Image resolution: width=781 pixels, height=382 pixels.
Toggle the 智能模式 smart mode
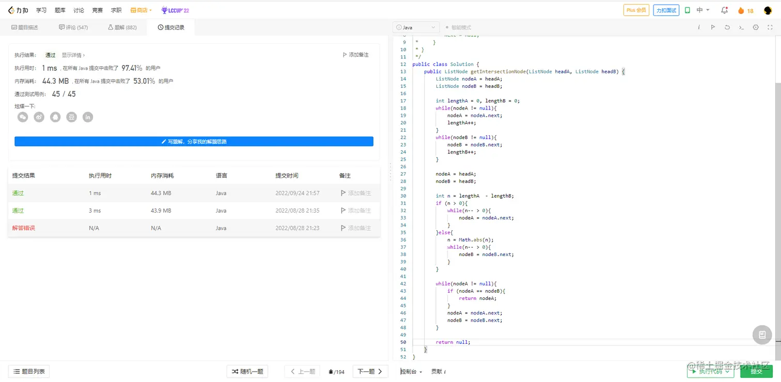tap(458, 27)
